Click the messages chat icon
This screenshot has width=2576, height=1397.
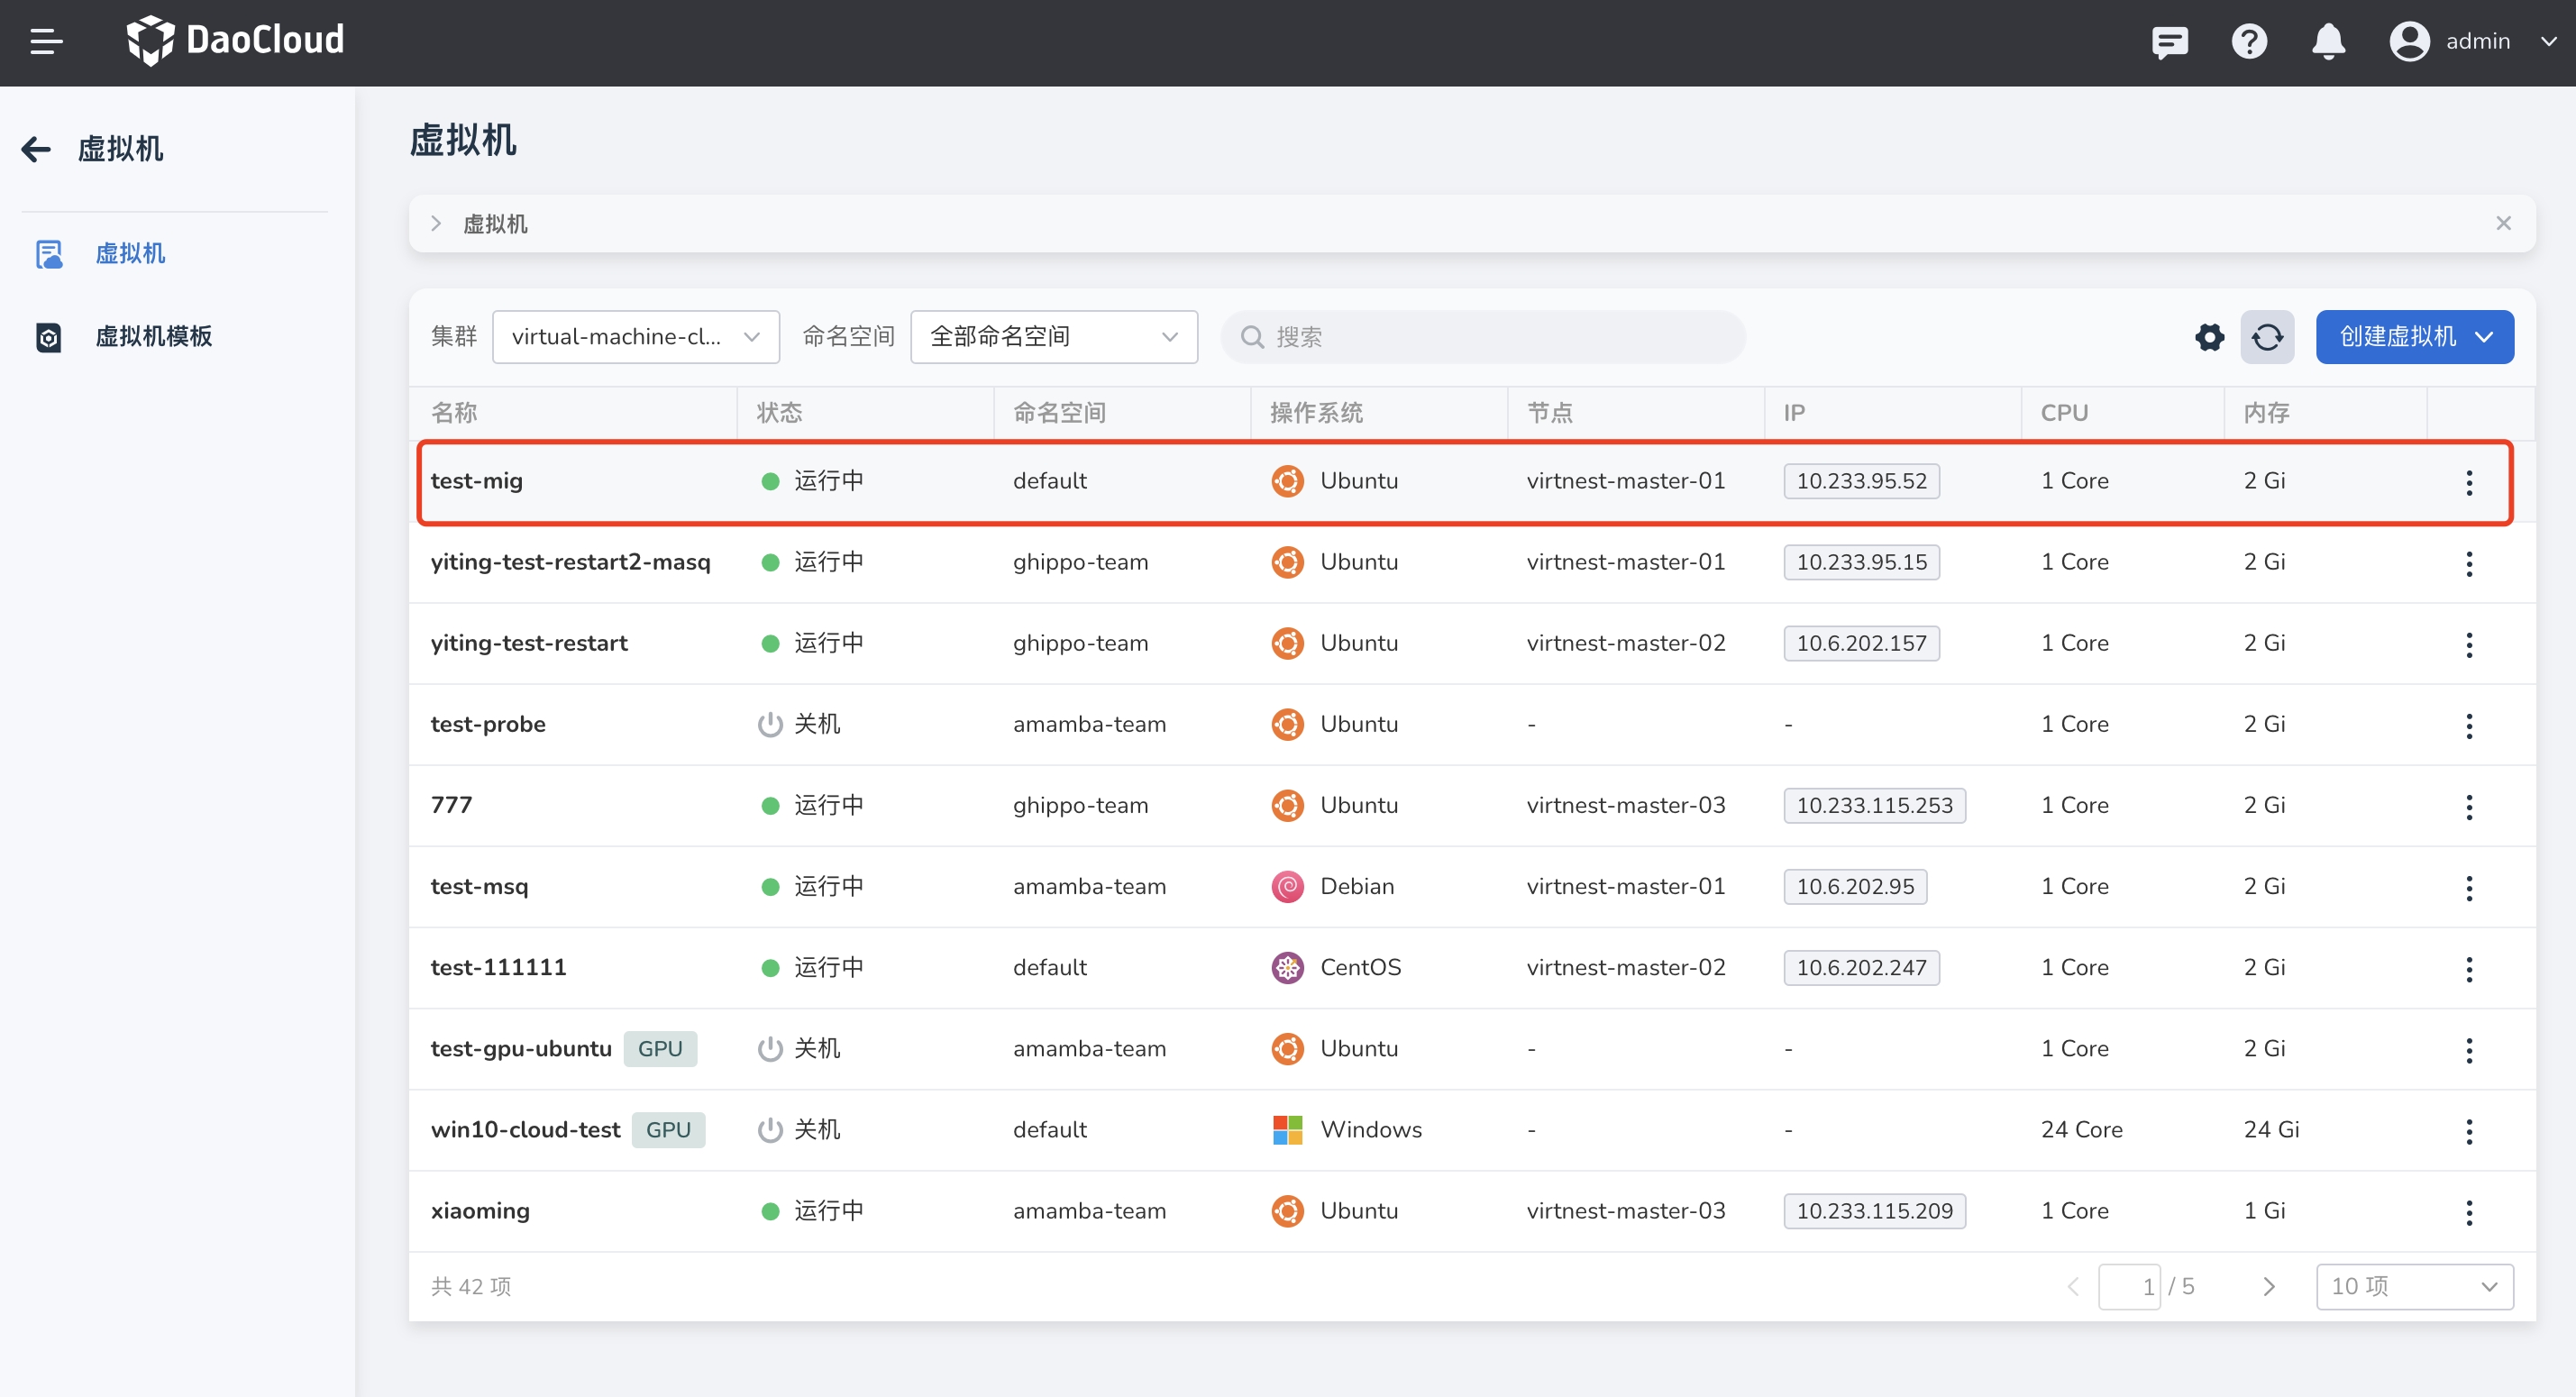point(2169,41)
